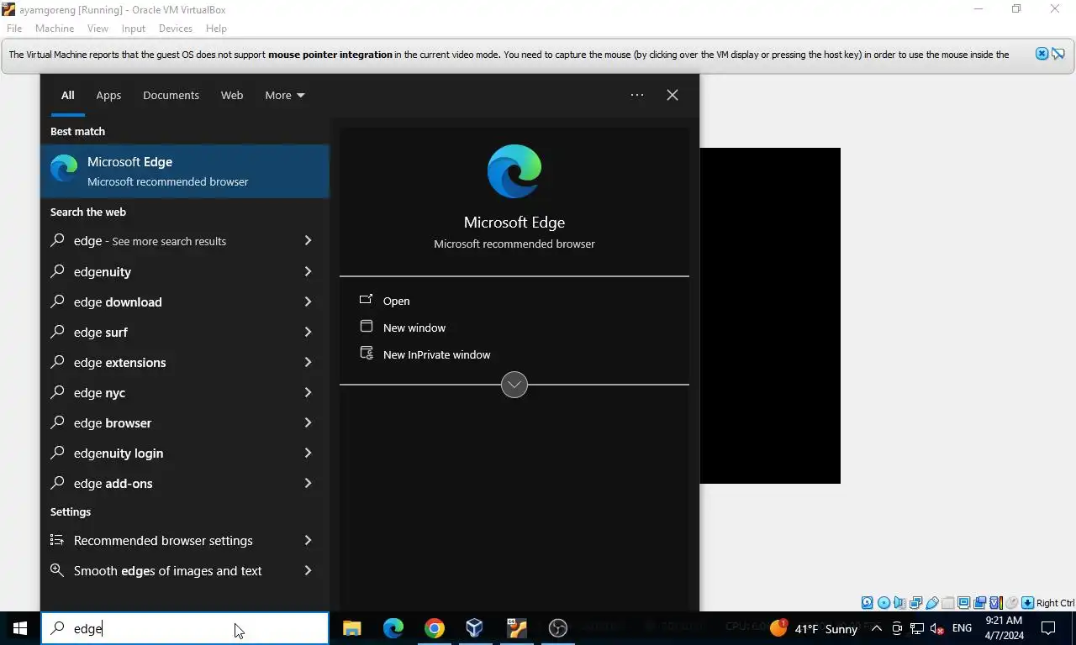Open the notification center icon

pos(1048,628)
